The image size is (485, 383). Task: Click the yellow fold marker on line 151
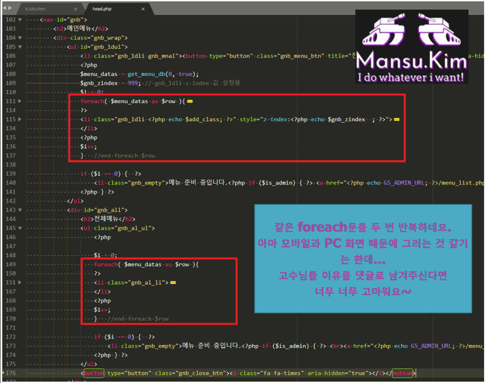tap(173, 283)
